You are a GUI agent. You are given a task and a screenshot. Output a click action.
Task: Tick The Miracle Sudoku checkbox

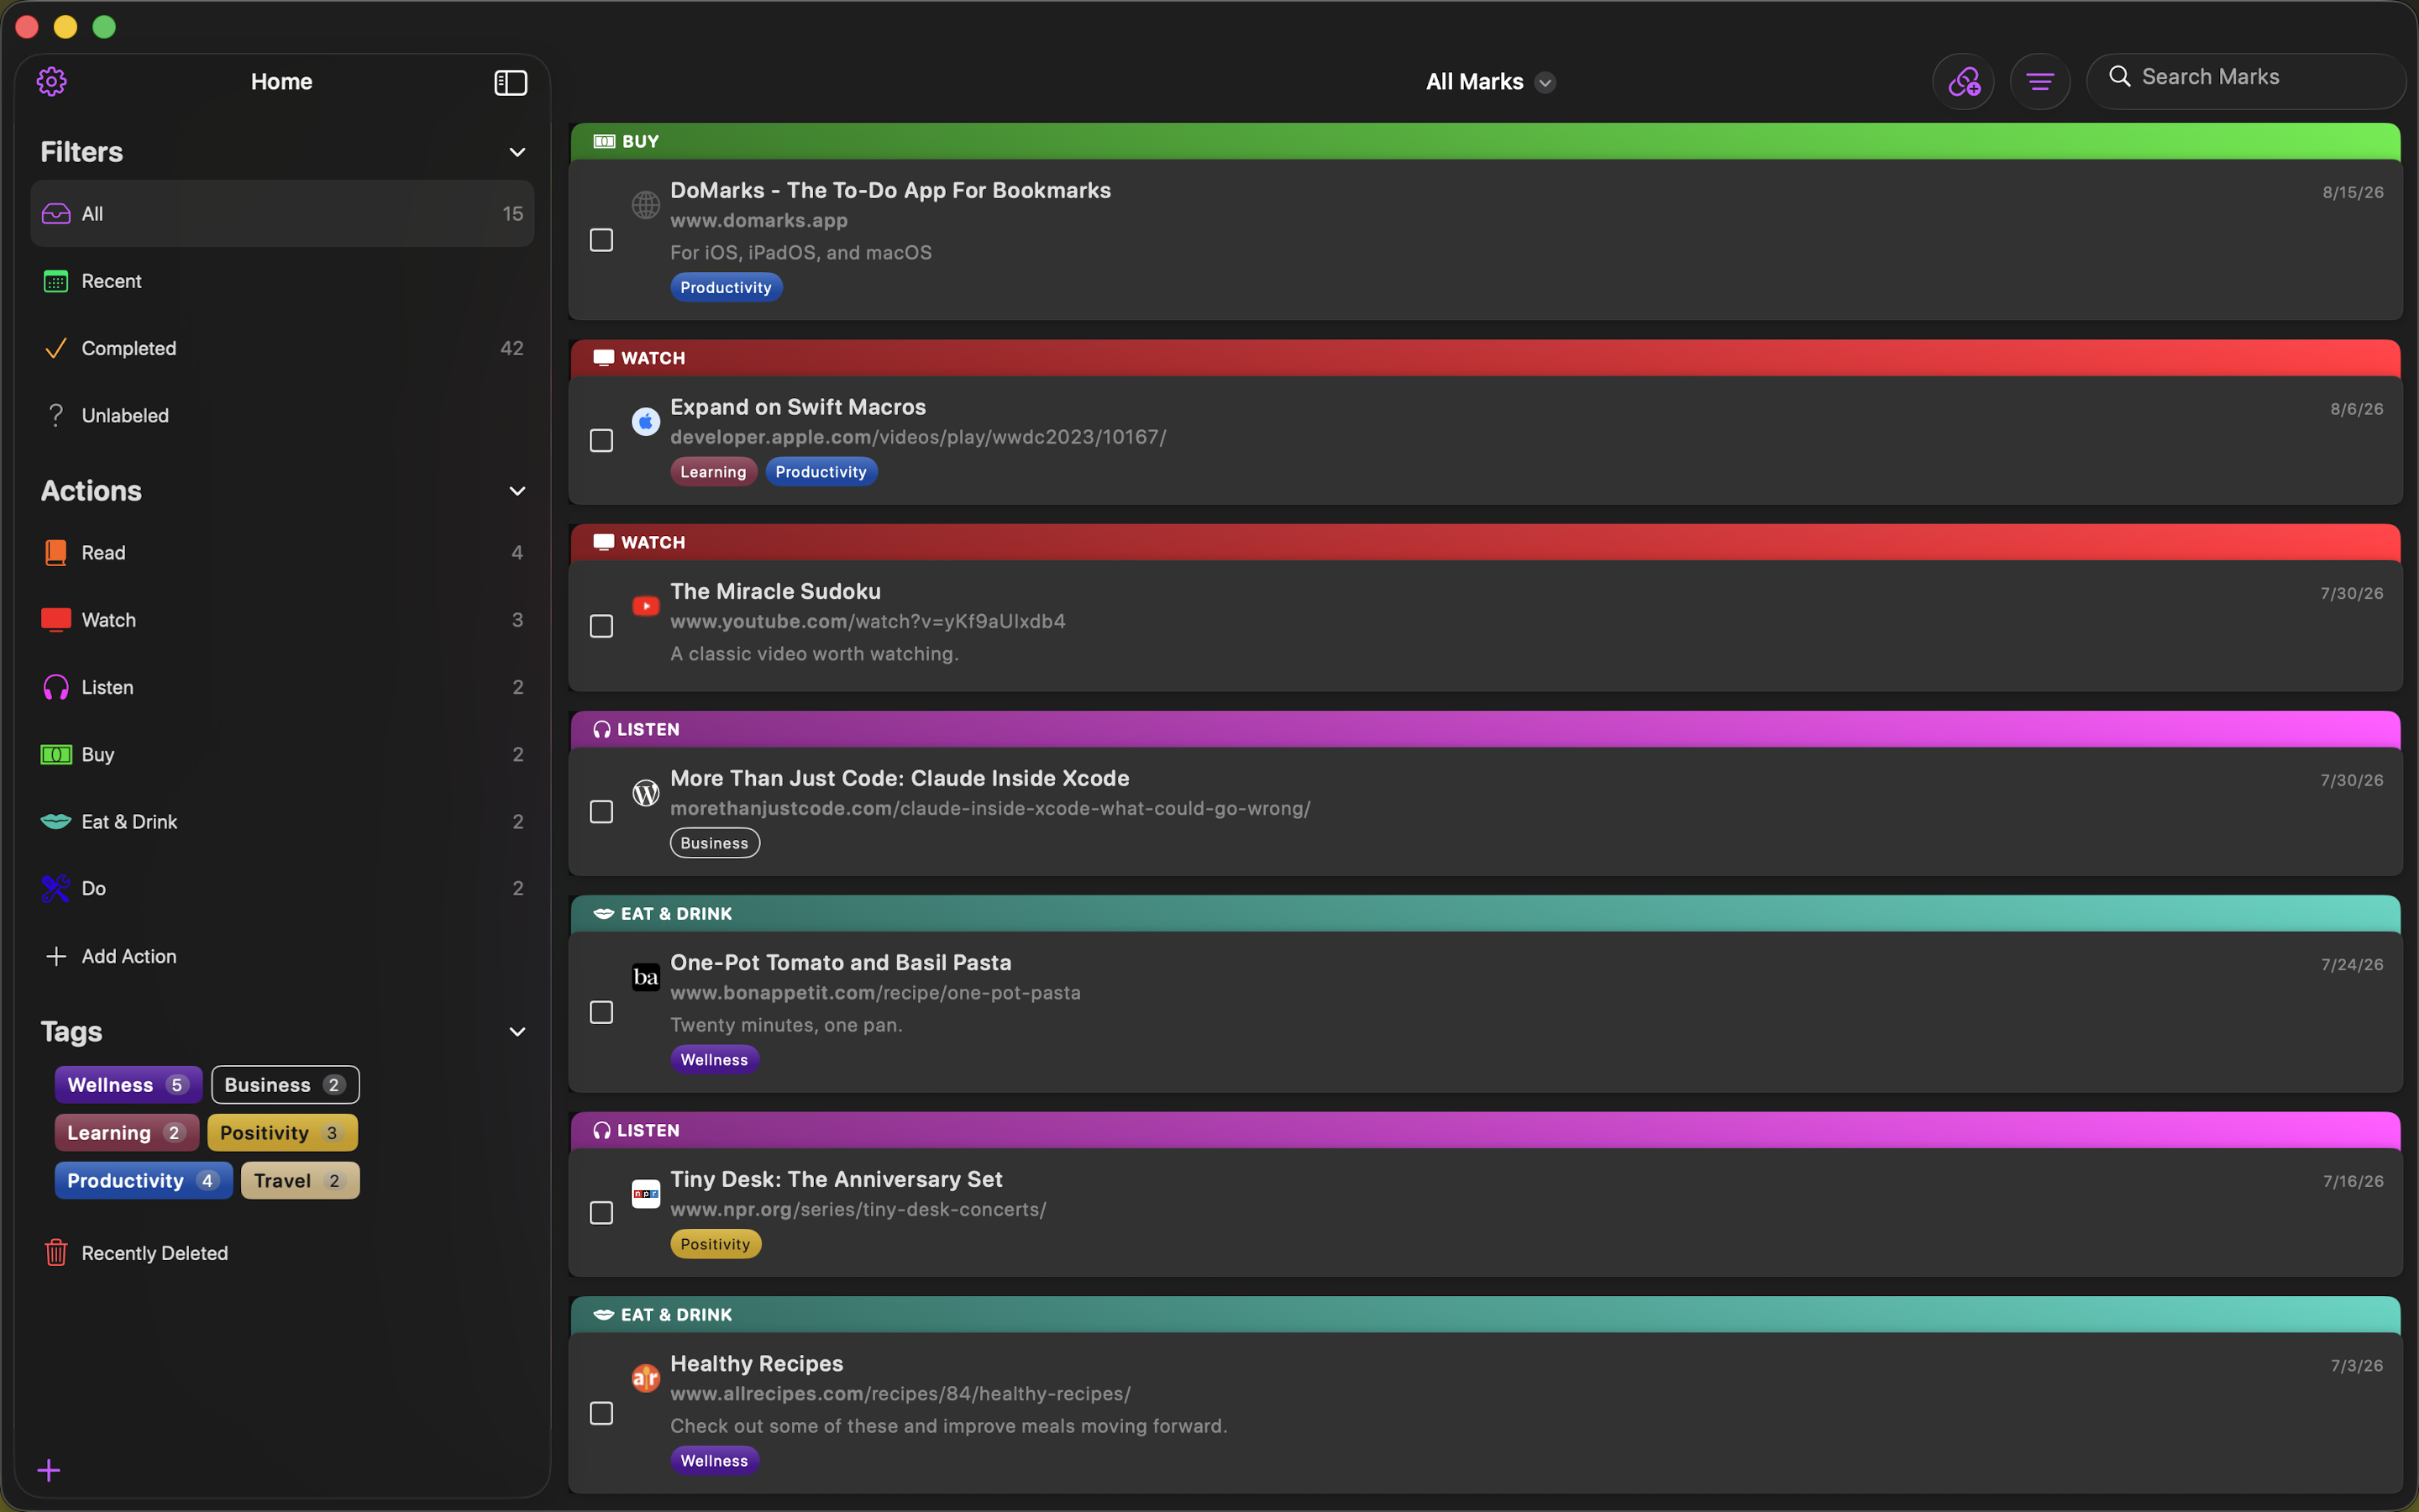(x=601, y=626)
